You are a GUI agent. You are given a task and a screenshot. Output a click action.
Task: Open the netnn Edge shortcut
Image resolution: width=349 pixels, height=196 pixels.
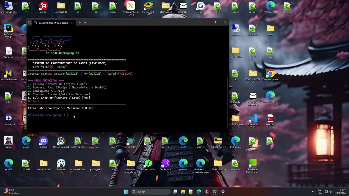coord(26,142)
